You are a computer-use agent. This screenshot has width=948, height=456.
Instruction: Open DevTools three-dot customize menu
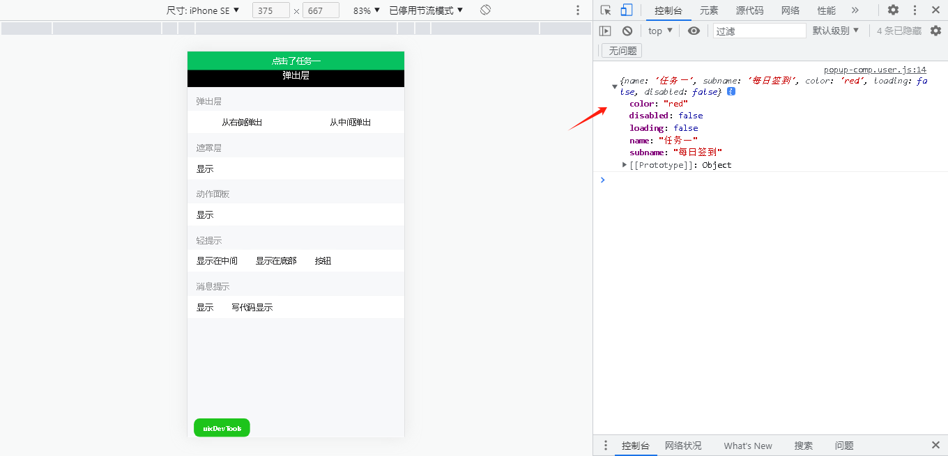[915, 10]
